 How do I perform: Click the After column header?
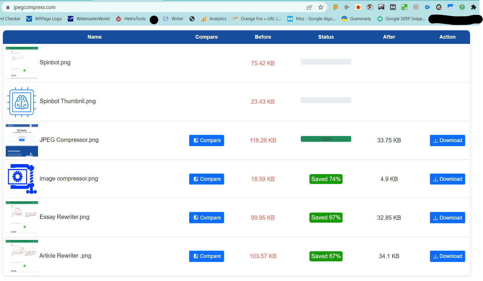point(389,37)
